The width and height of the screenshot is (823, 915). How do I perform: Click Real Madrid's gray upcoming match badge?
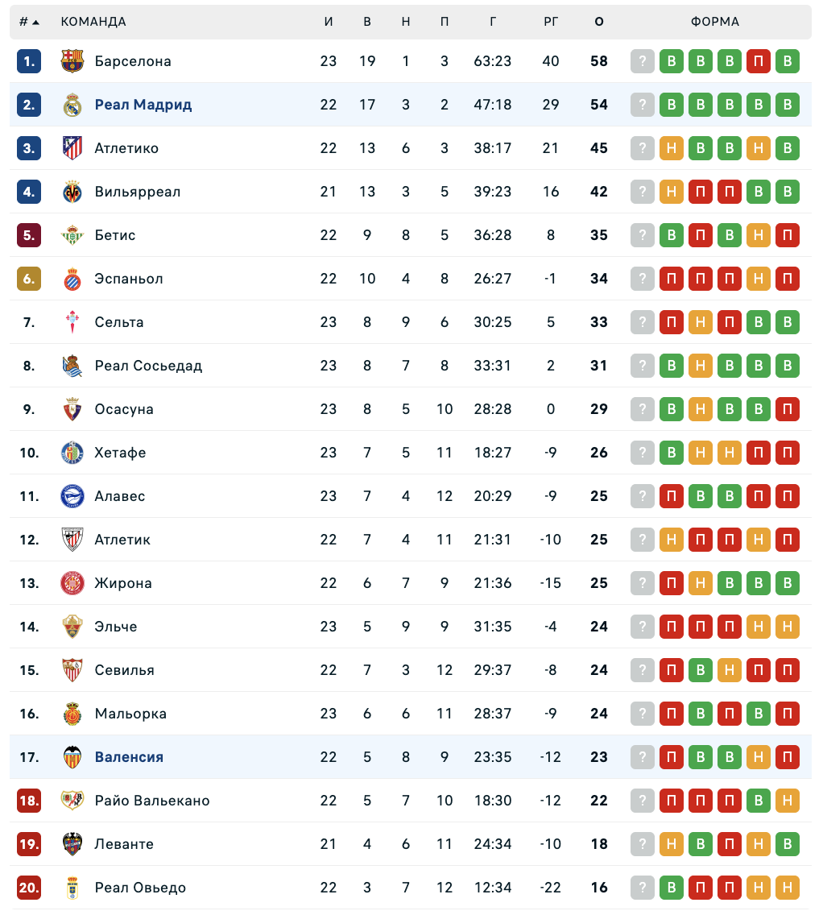tap(643, 105)
